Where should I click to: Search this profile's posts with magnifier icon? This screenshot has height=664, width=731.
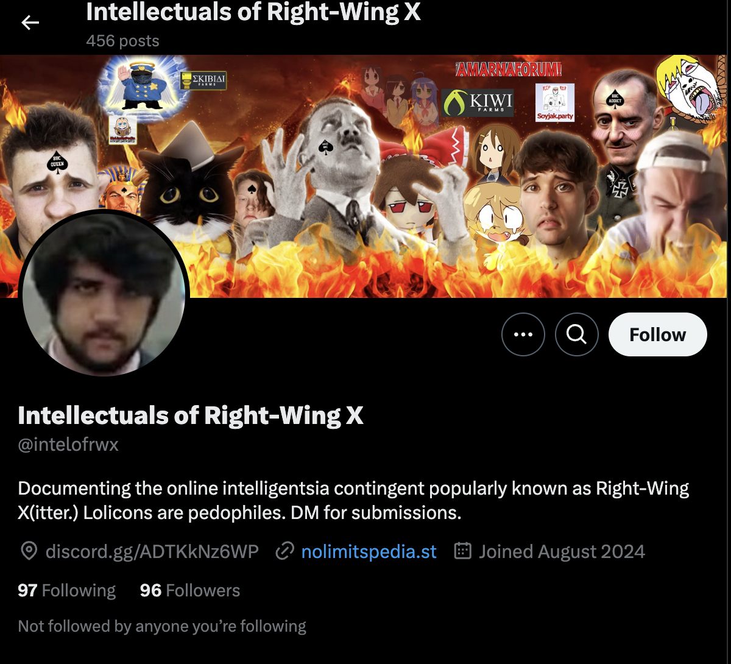coord(577,334)
